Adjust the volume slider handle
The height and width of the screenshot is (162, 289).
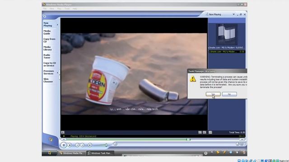pos(106,145)
